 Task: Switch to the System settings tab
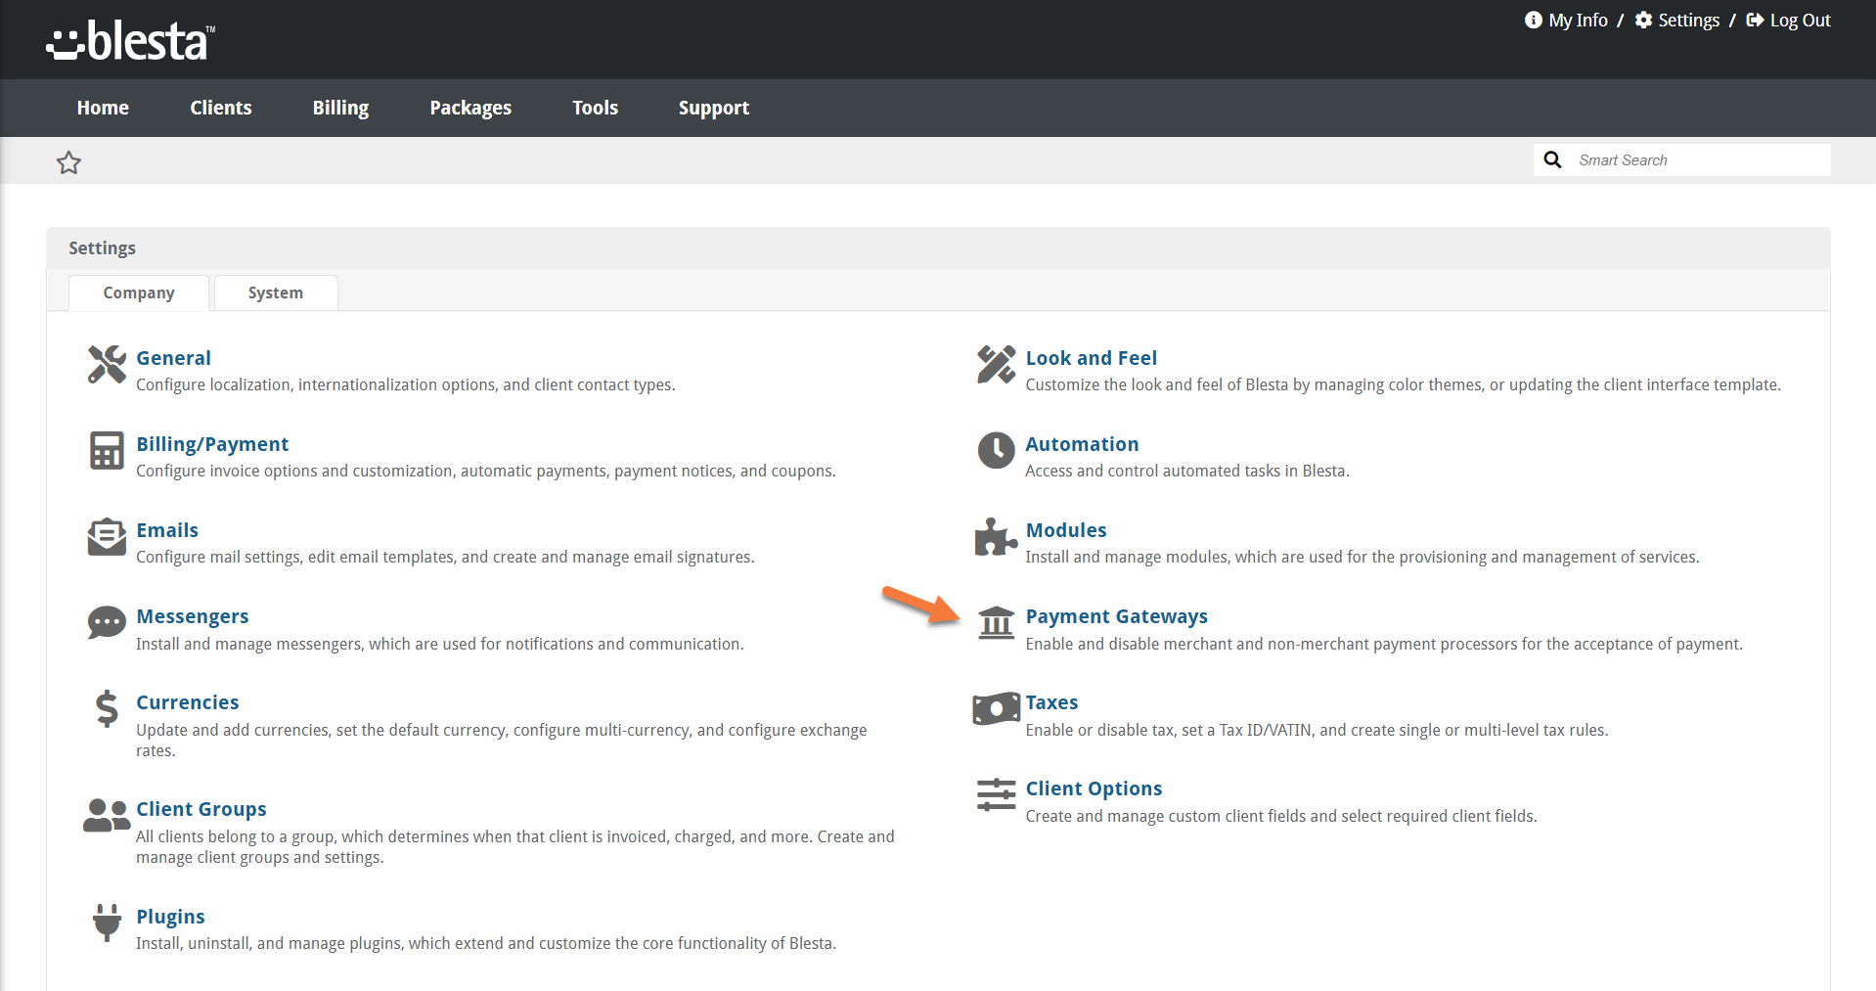pos(276,293)
